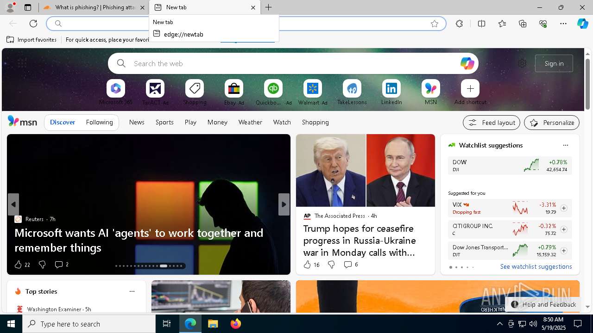Open the DOW index row
This screenshot has width=593, height=333.
[x=510, y=165]
